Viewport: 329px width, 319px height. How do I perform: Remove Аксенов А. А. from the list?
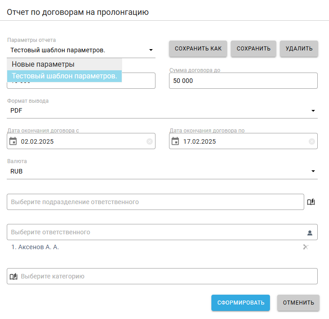[306, 247]
